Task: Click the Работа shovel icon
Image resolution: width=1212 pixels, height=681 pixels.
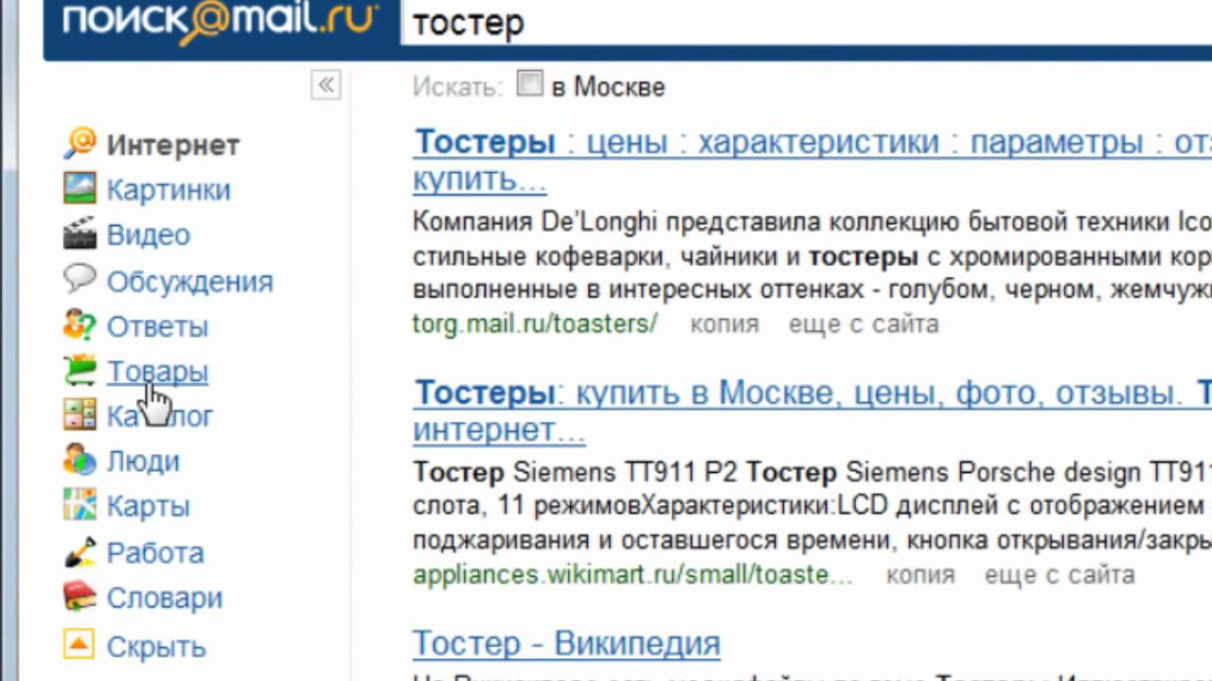Action: 80,551
